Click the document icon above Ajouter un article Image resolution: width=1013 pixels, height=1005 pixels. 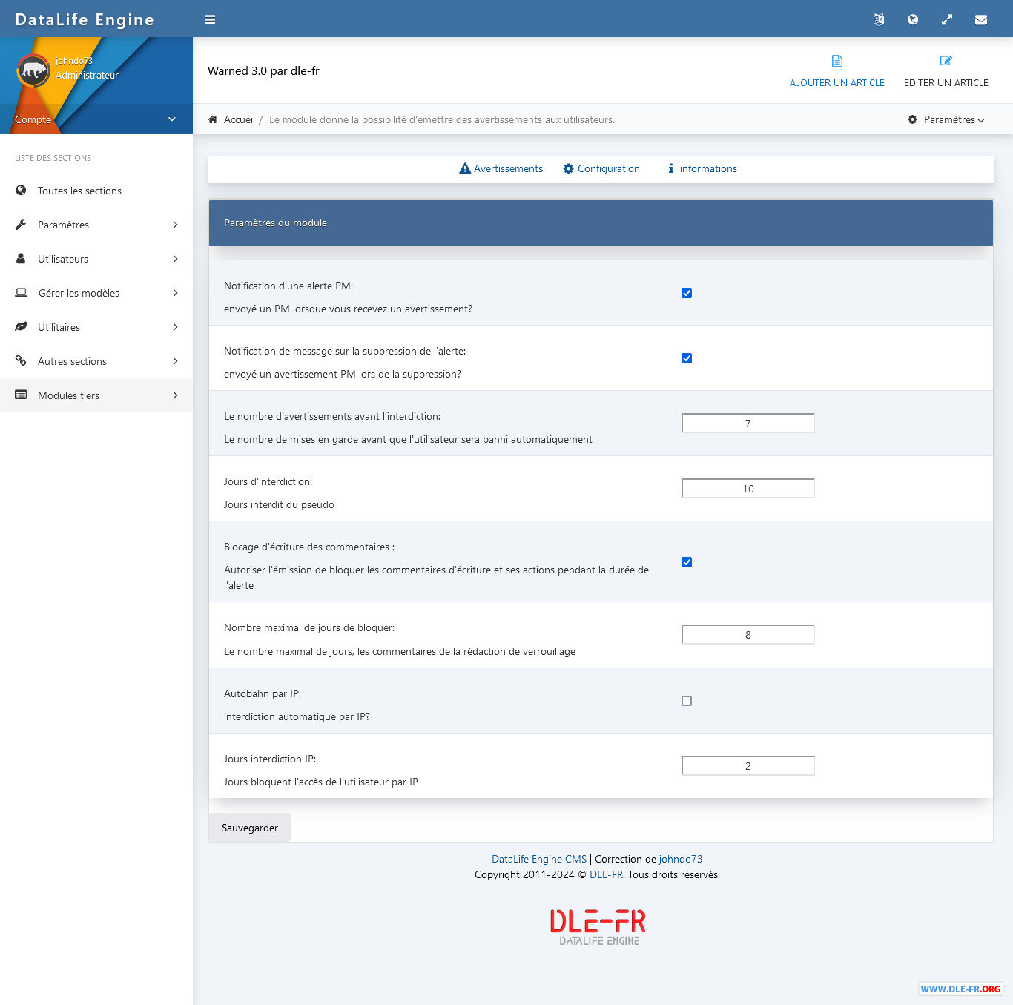click(837, 61)
